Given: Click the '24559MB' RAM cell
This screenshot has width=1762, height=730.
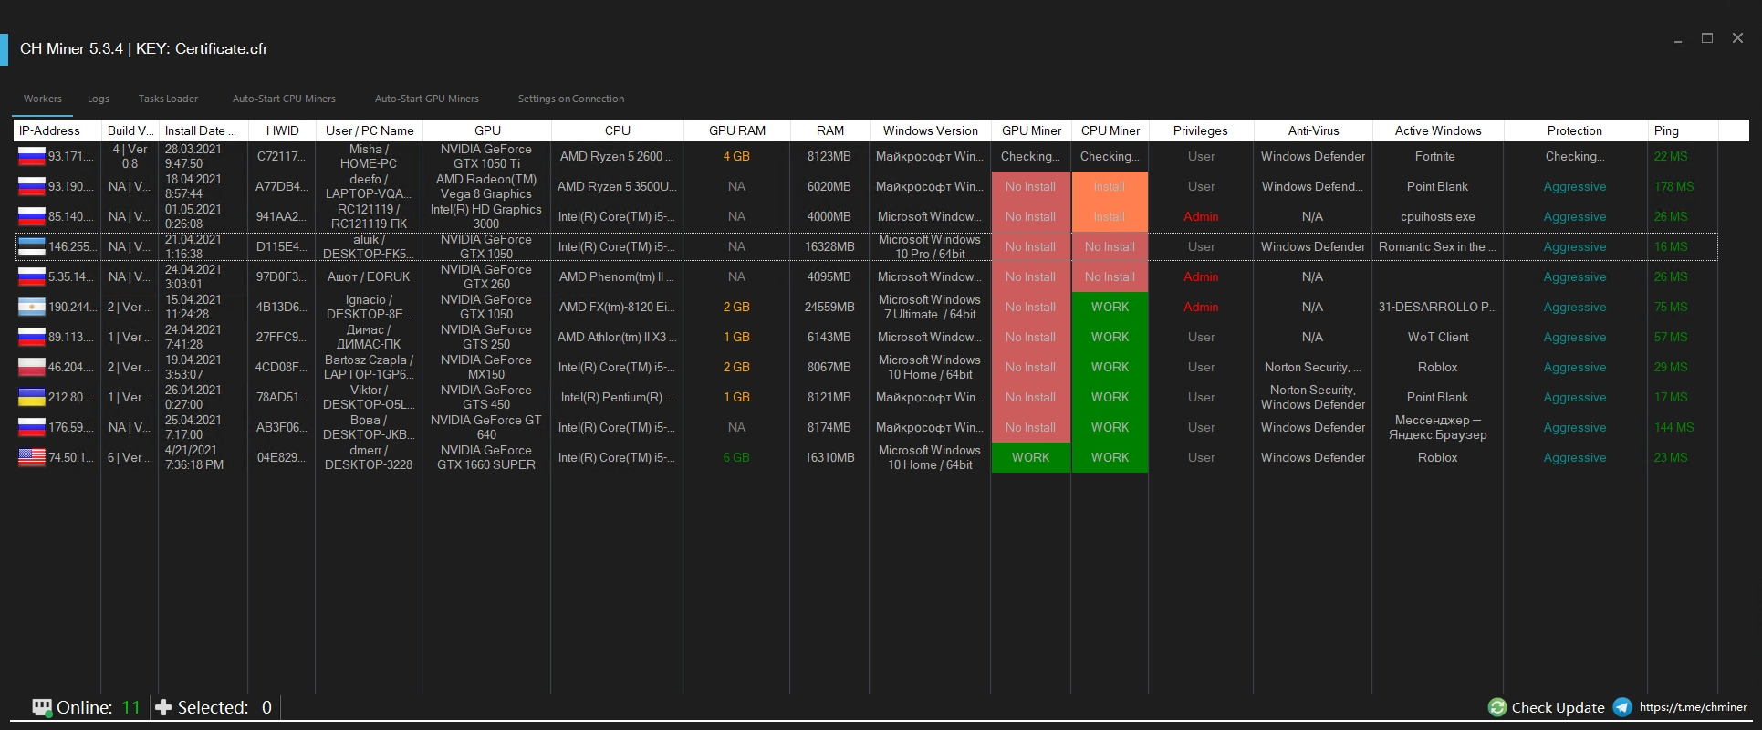Looking at the screenshot, I should [x=829, y=307].
